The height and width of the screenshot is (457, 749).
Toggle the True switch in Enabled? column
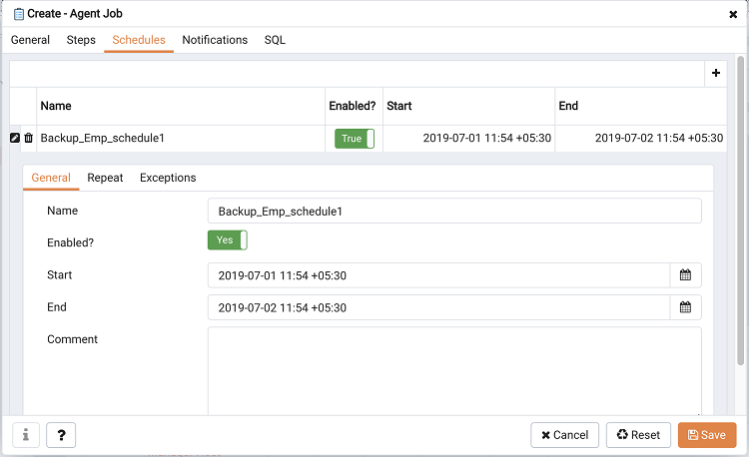pyautogui.click(x=355, y=139)
